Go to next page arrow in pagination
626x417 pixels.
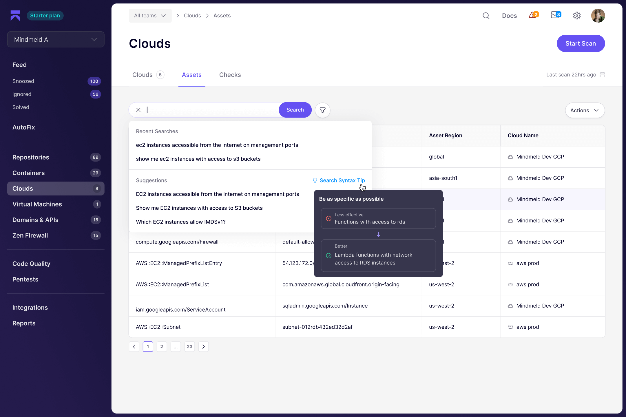pos(203,347)
